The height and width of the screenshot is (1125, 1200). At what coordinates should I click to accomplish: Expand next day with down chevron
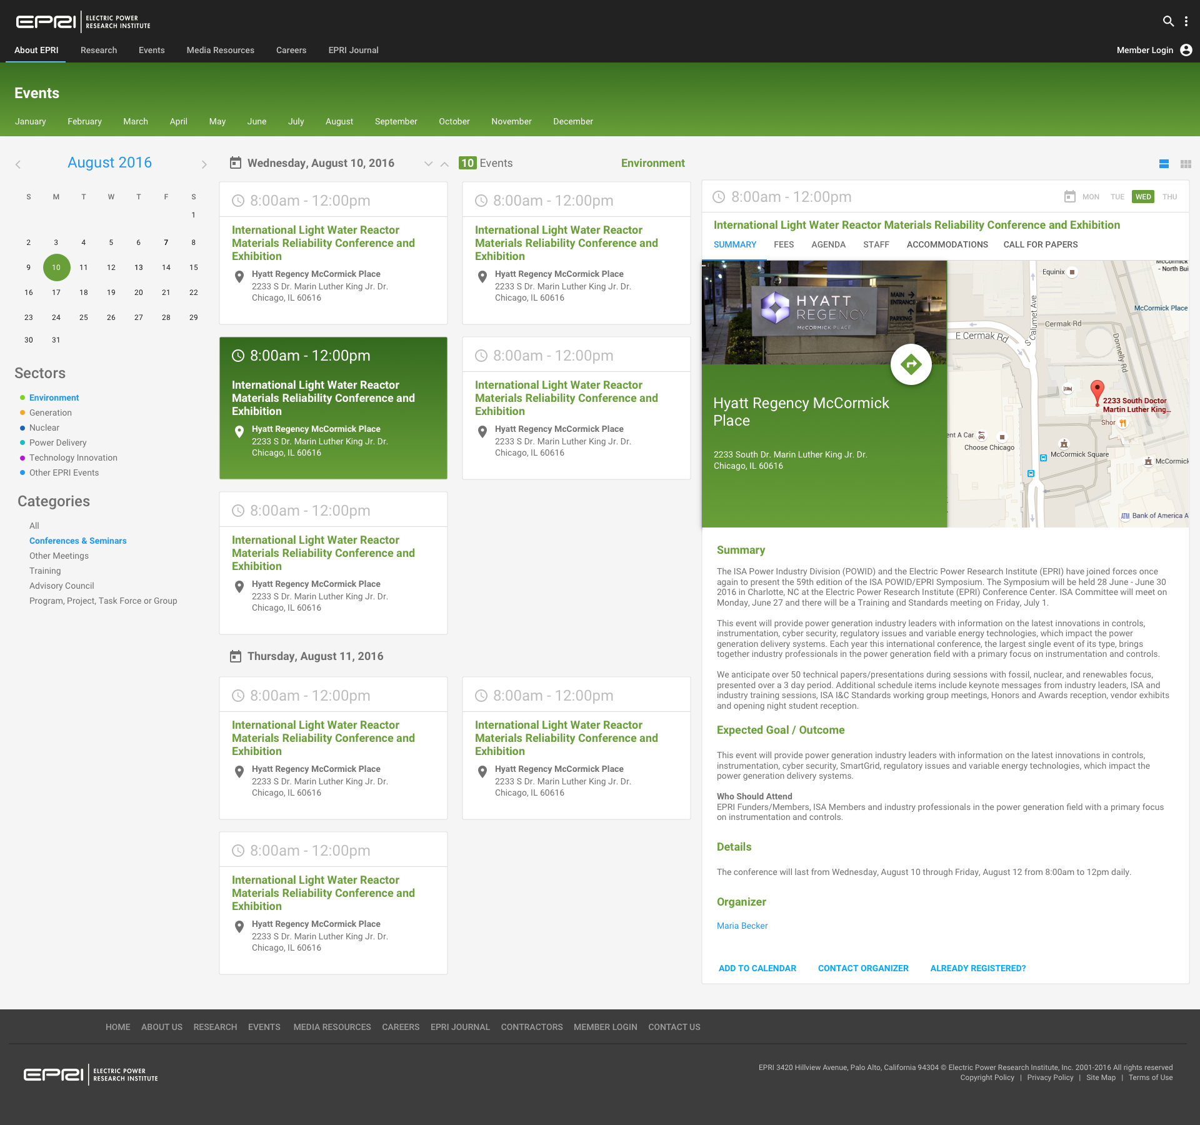[428, 164]
